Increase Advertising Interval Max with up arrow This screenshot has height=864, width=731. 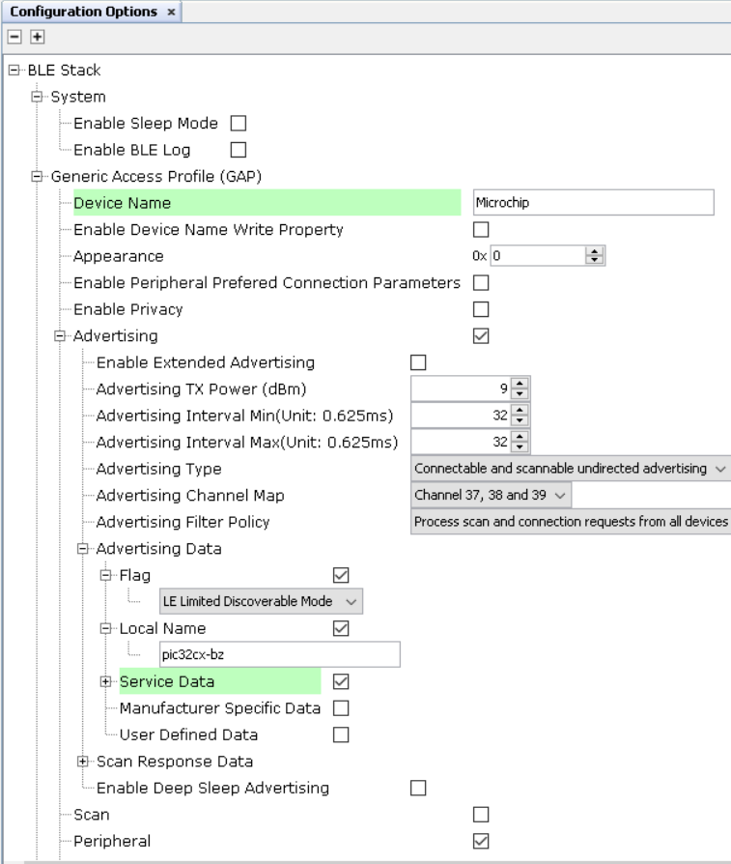520,437
